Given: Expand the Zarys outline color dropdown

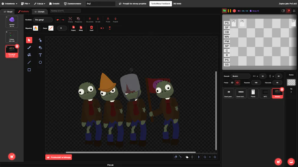Looking at the screenshot, I should coord(55,28).
